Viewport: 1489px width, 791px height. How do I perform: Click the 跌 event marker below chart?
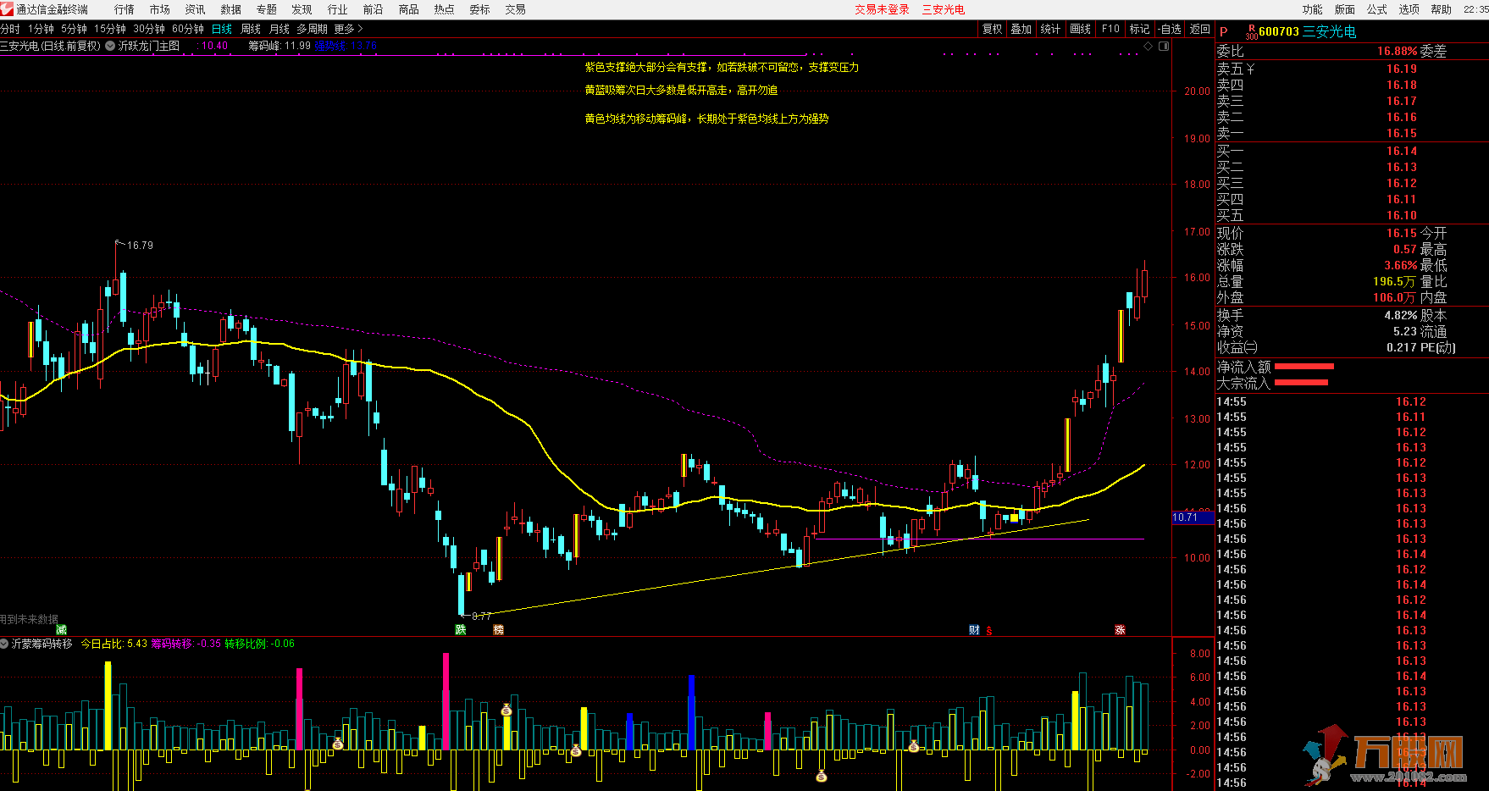[x=460, y=629]
